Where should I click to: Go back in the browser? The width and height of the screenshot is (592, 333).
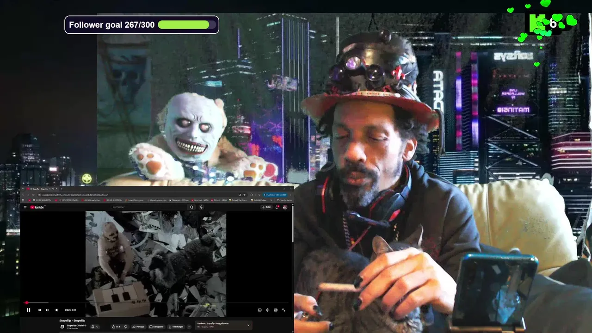click(23, 195)
